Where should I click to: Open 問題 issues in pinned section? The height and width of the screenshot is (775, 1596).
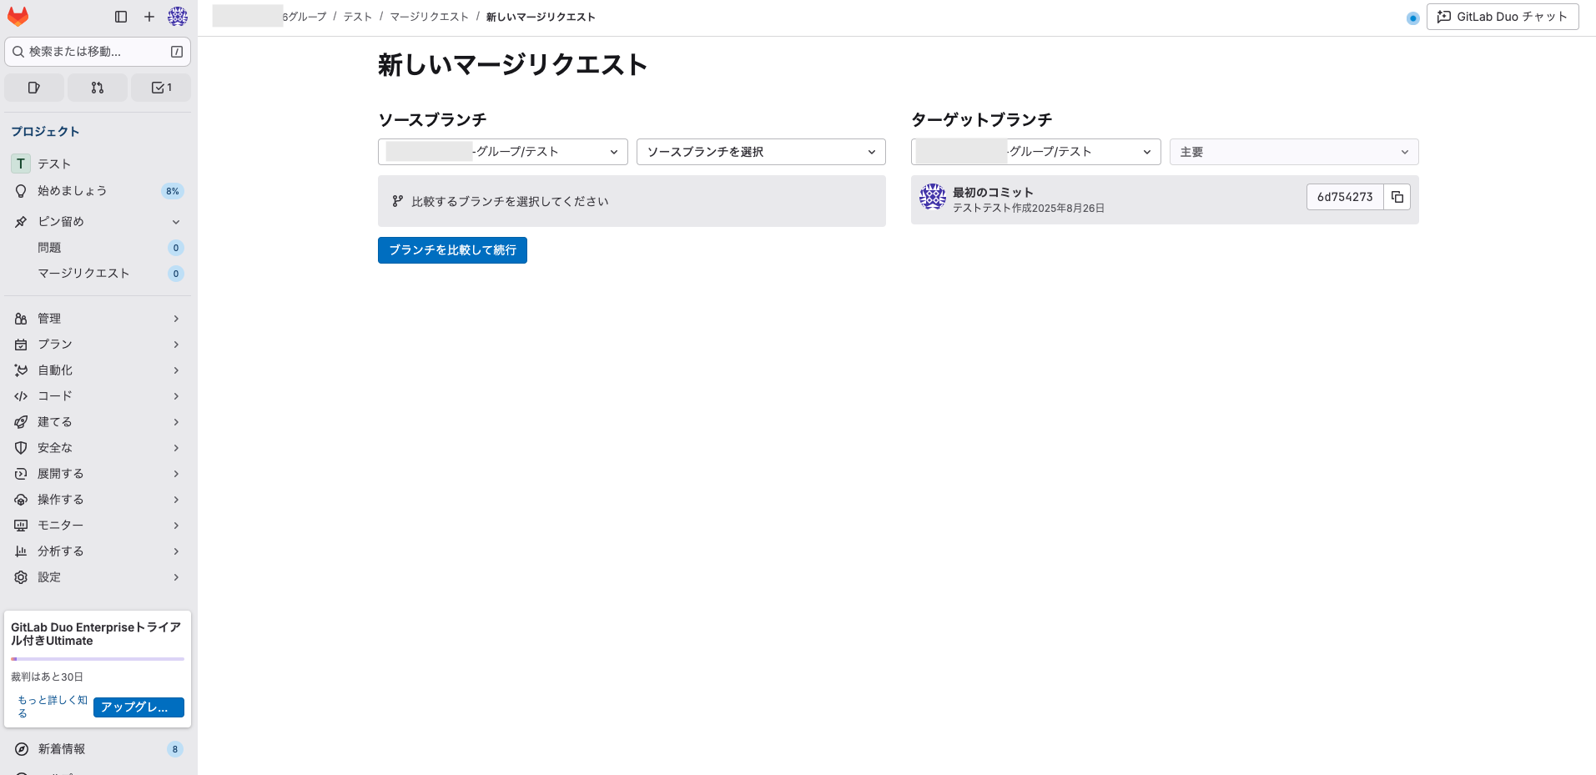pos(98,248)
